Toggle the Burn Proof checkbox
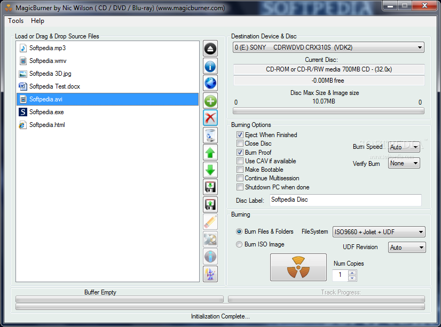 pos(240,152)
